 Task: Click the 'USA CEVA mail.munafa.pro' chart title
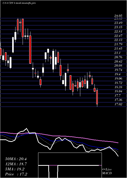19,3
